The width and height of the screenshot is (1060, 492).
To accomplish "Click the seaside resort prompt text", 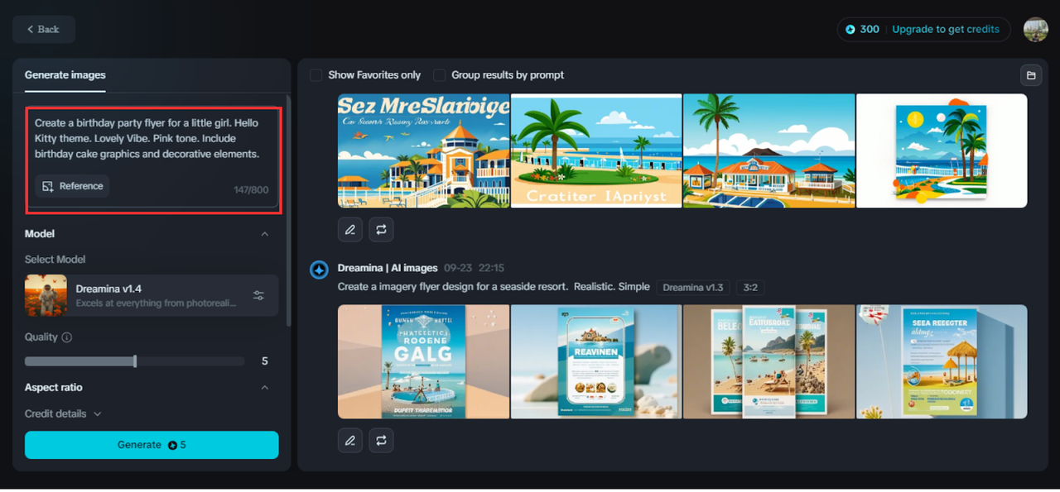I will (494, 287).
